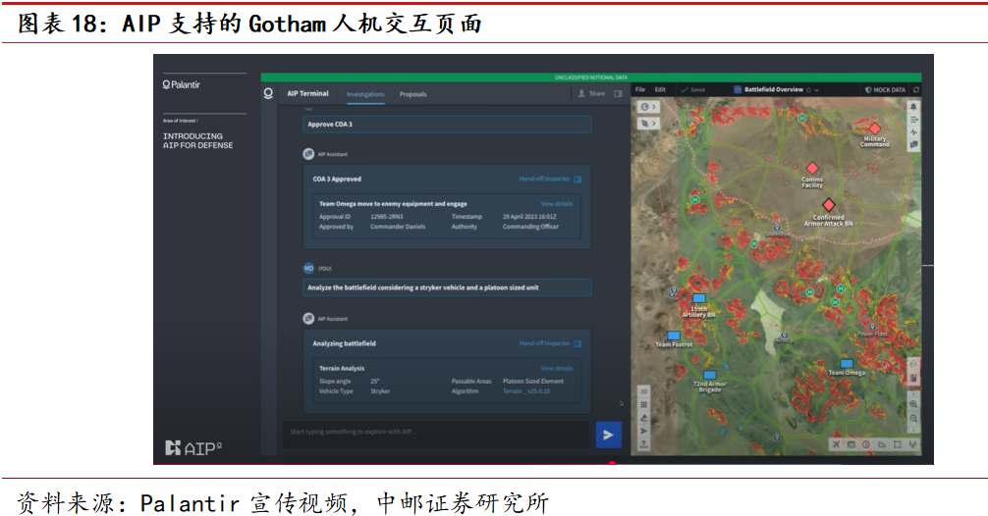Click the Palantir logo in left sidebar
Image resolution: width=988 pixels, height=516 pixels.
[x=182, y=84]
